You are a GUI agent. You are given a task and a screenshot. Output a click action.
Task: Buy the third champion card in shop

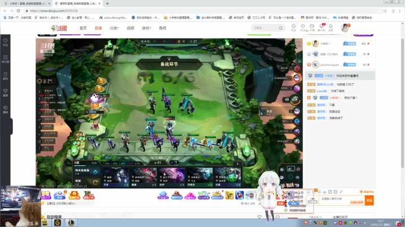point(172,177)
